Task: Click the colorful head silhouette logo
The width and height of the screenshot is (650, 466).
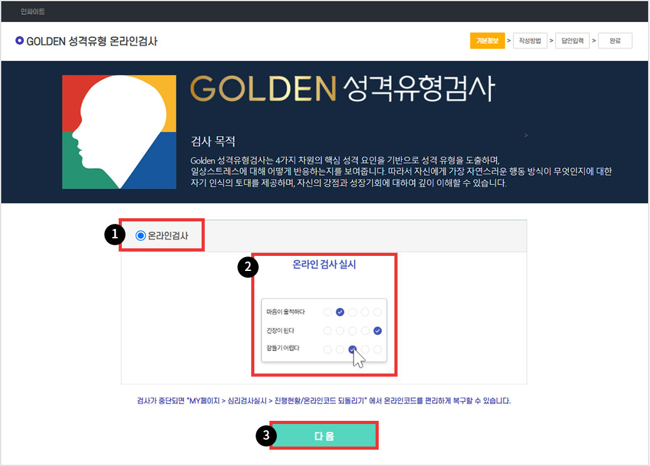Action: [118, 132]
